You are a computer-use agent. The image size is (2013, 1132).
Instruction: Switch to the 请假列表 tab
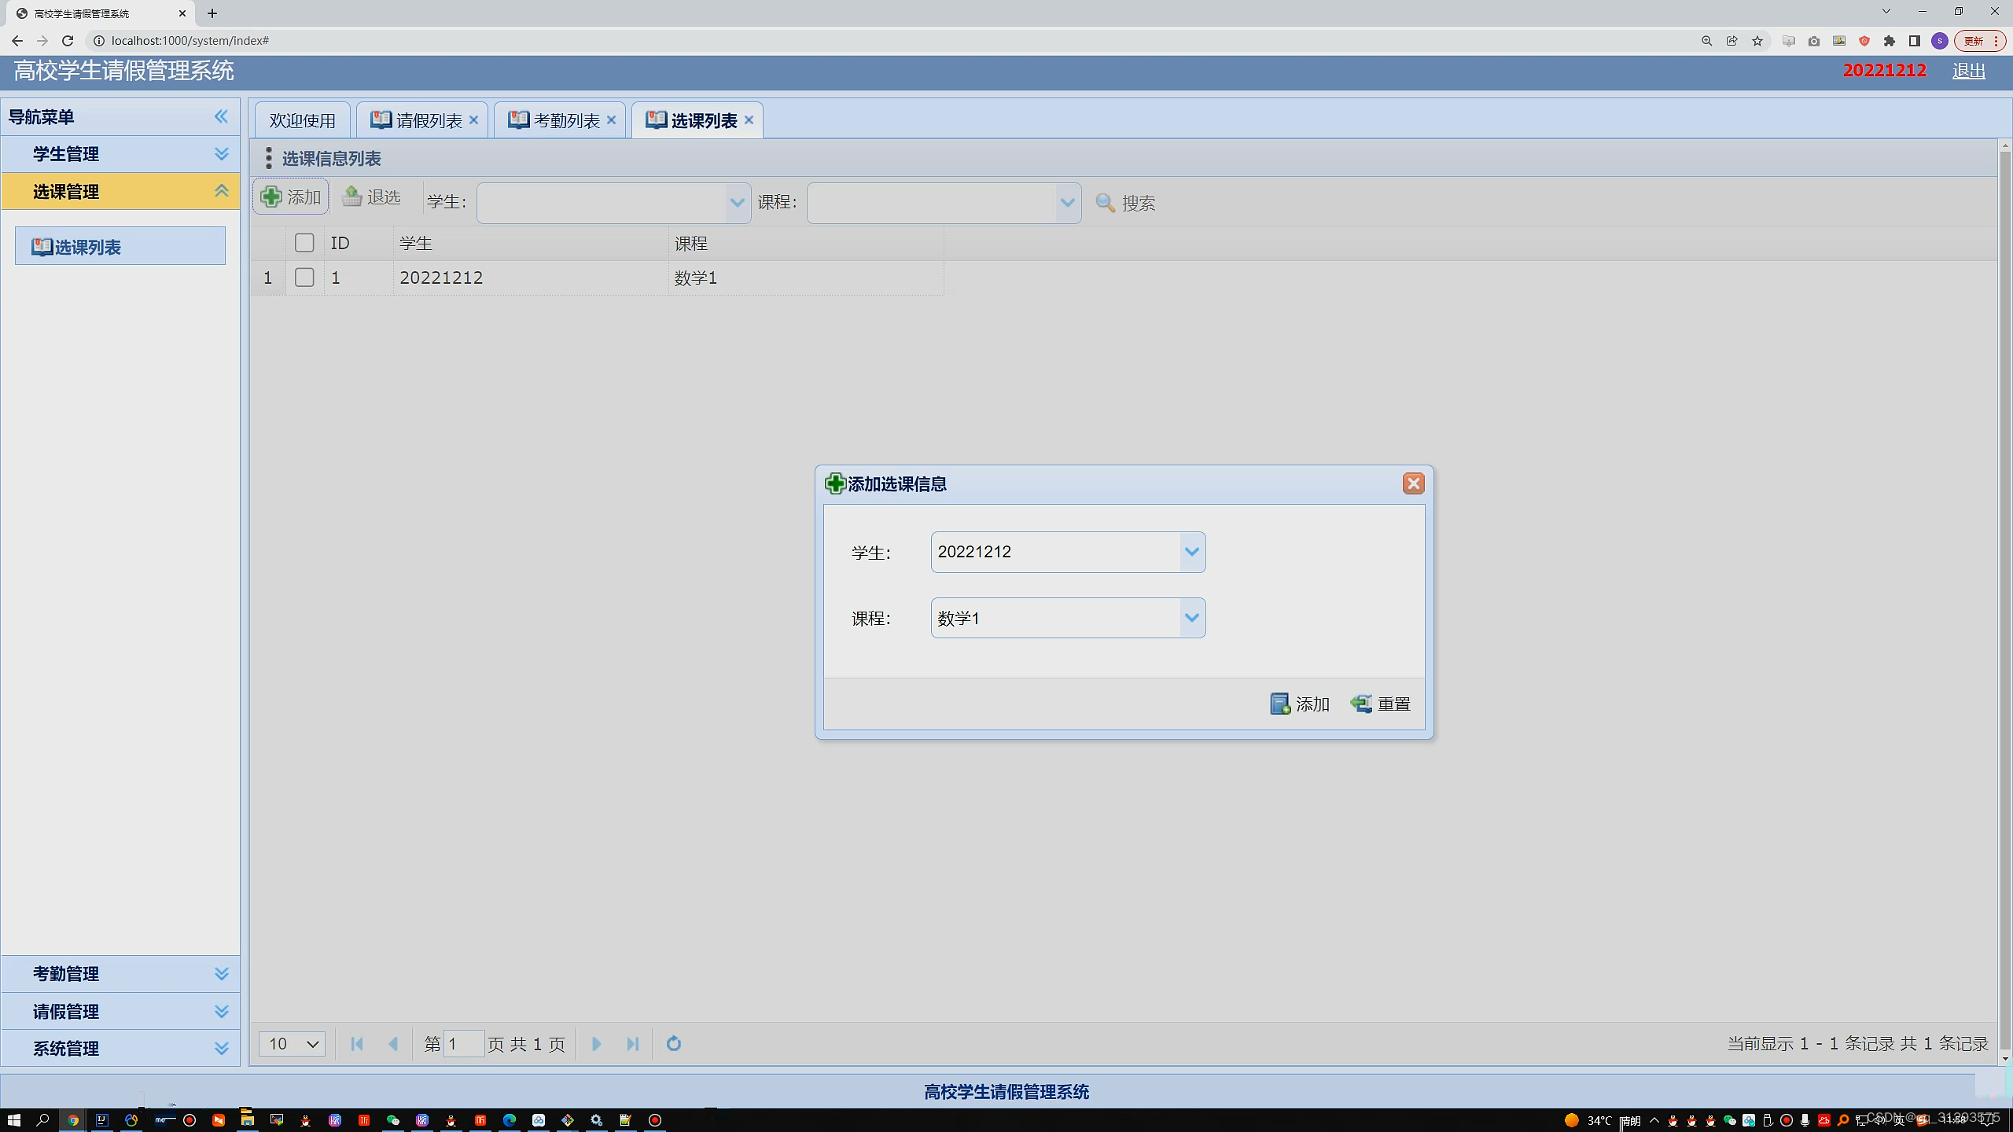(x=429, y=120)
